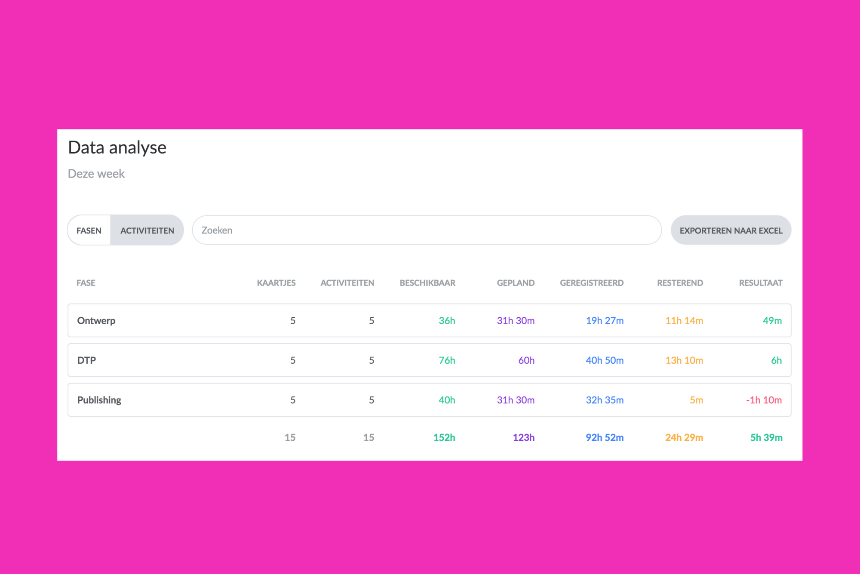Screen dimensions: 860x574
Task: Click the Resultaat column header
Action: coord(761,283)
